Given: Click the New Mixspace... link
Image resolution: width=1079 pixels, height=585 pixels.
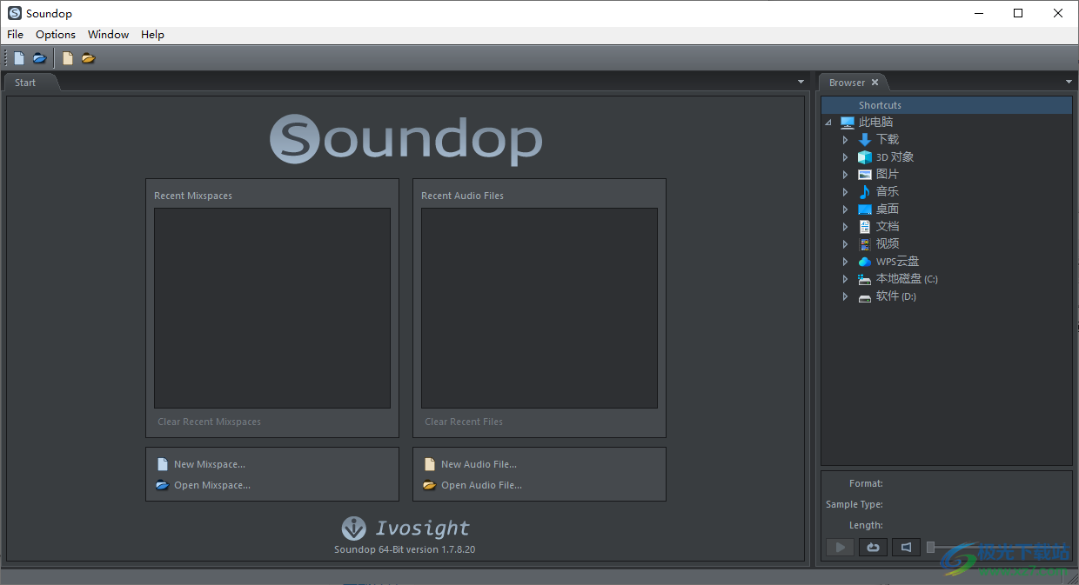Looking at the screenshot, I should tap(210, 464).
